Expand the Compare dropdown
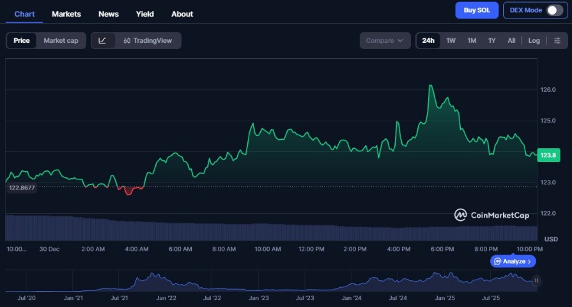 click(x=384, y=41)
